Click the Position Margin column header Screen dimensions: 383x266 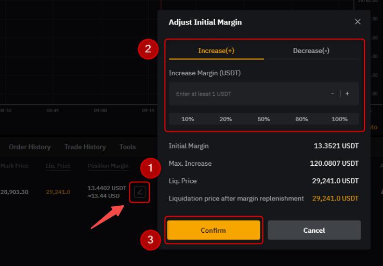pos(108,166)
